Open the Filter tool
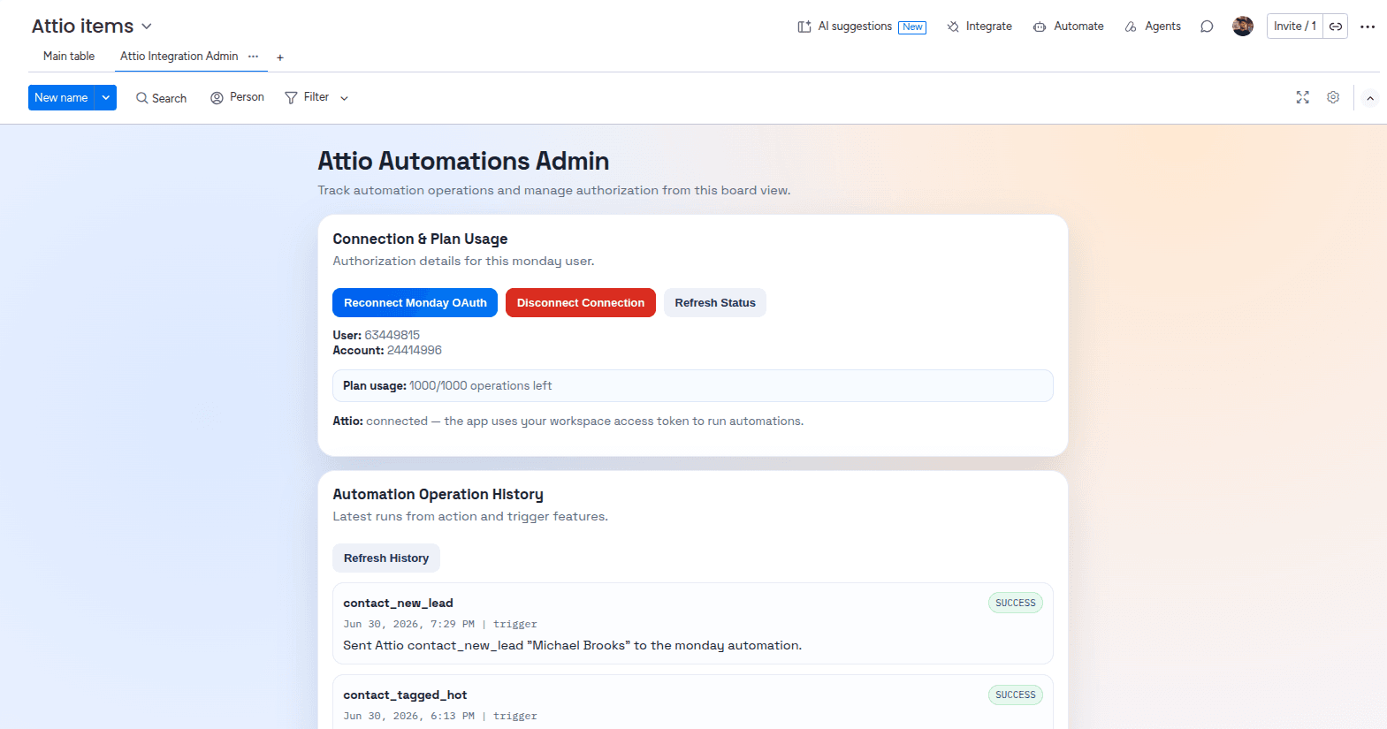Viewport: 1387px width, 729px height. (x=307, y=97)
